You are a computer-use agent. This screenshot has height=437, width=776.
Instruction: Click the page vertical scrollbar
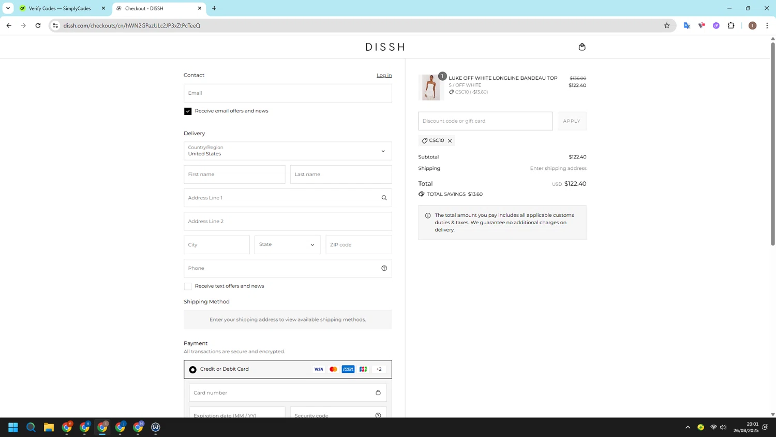tap(773, 145)
